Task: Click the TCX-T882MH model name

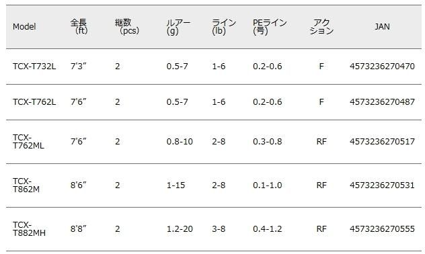Action: point(29,229)
